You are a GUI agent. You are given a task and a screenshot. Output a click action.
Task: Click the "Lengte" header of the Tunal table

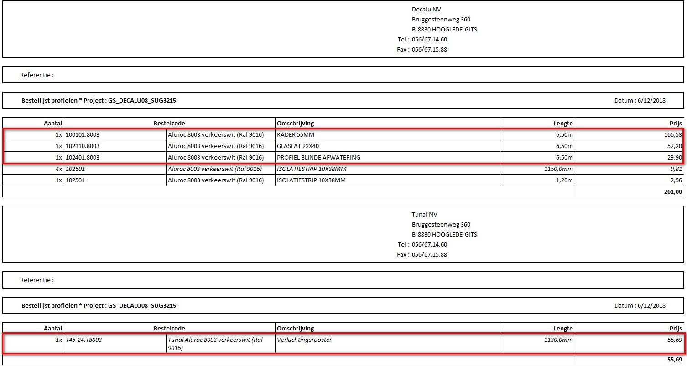[563, 329]
